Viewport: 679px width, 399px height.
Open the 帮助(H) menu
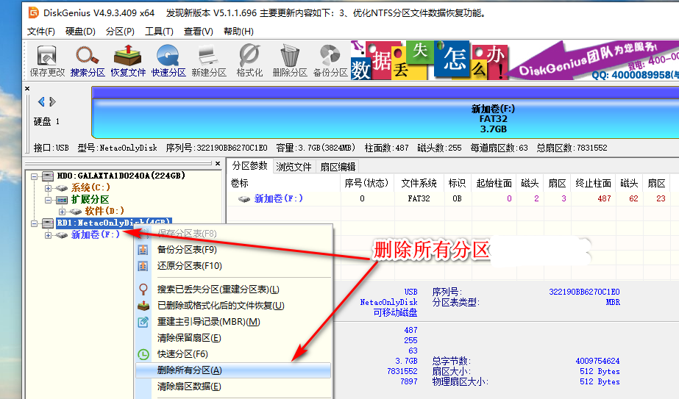pyautogui.click(x=238, y=32)
